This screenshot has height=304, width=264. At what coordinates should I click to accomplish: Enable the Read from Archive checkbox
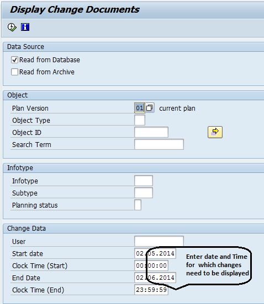14,72
